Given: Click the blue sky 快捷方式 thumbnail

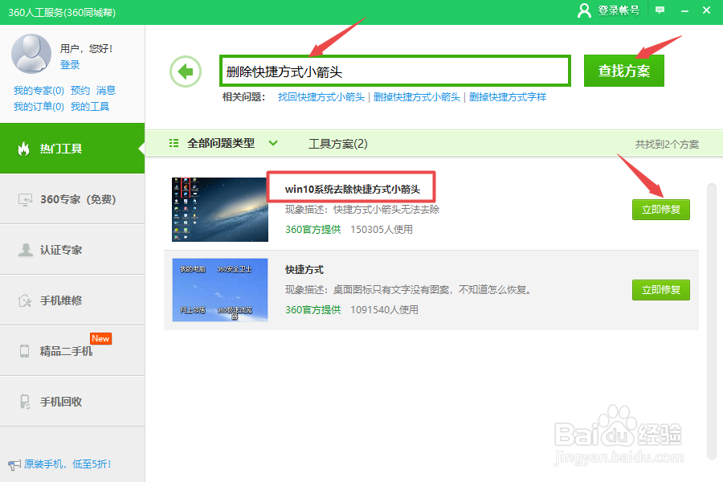Looking at the screenshot, I should (x=220, y=290).
